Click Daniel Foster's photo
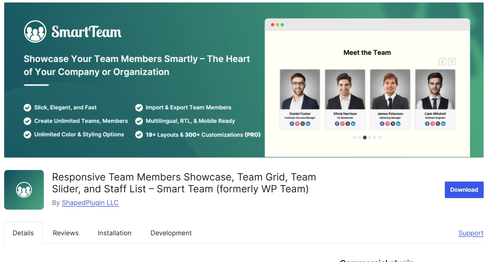The width and height of the screenshot is (487, 262). 300,89
